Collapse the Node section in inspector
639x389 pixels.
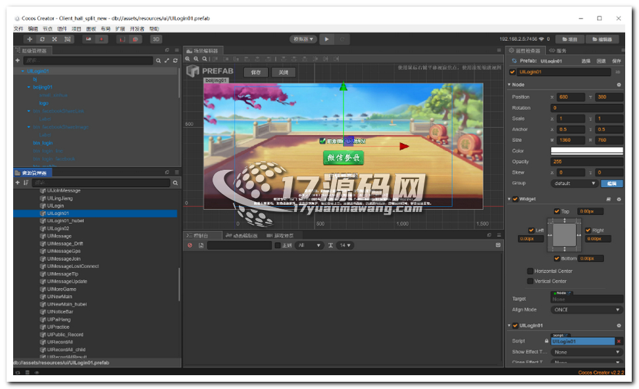pyautogui.click(x=509, y=85)
